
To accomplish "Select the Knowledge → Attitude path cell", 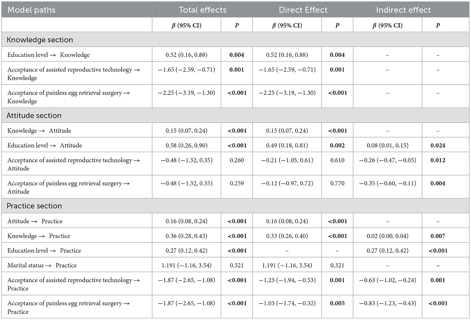I will [x=39, y=131].
